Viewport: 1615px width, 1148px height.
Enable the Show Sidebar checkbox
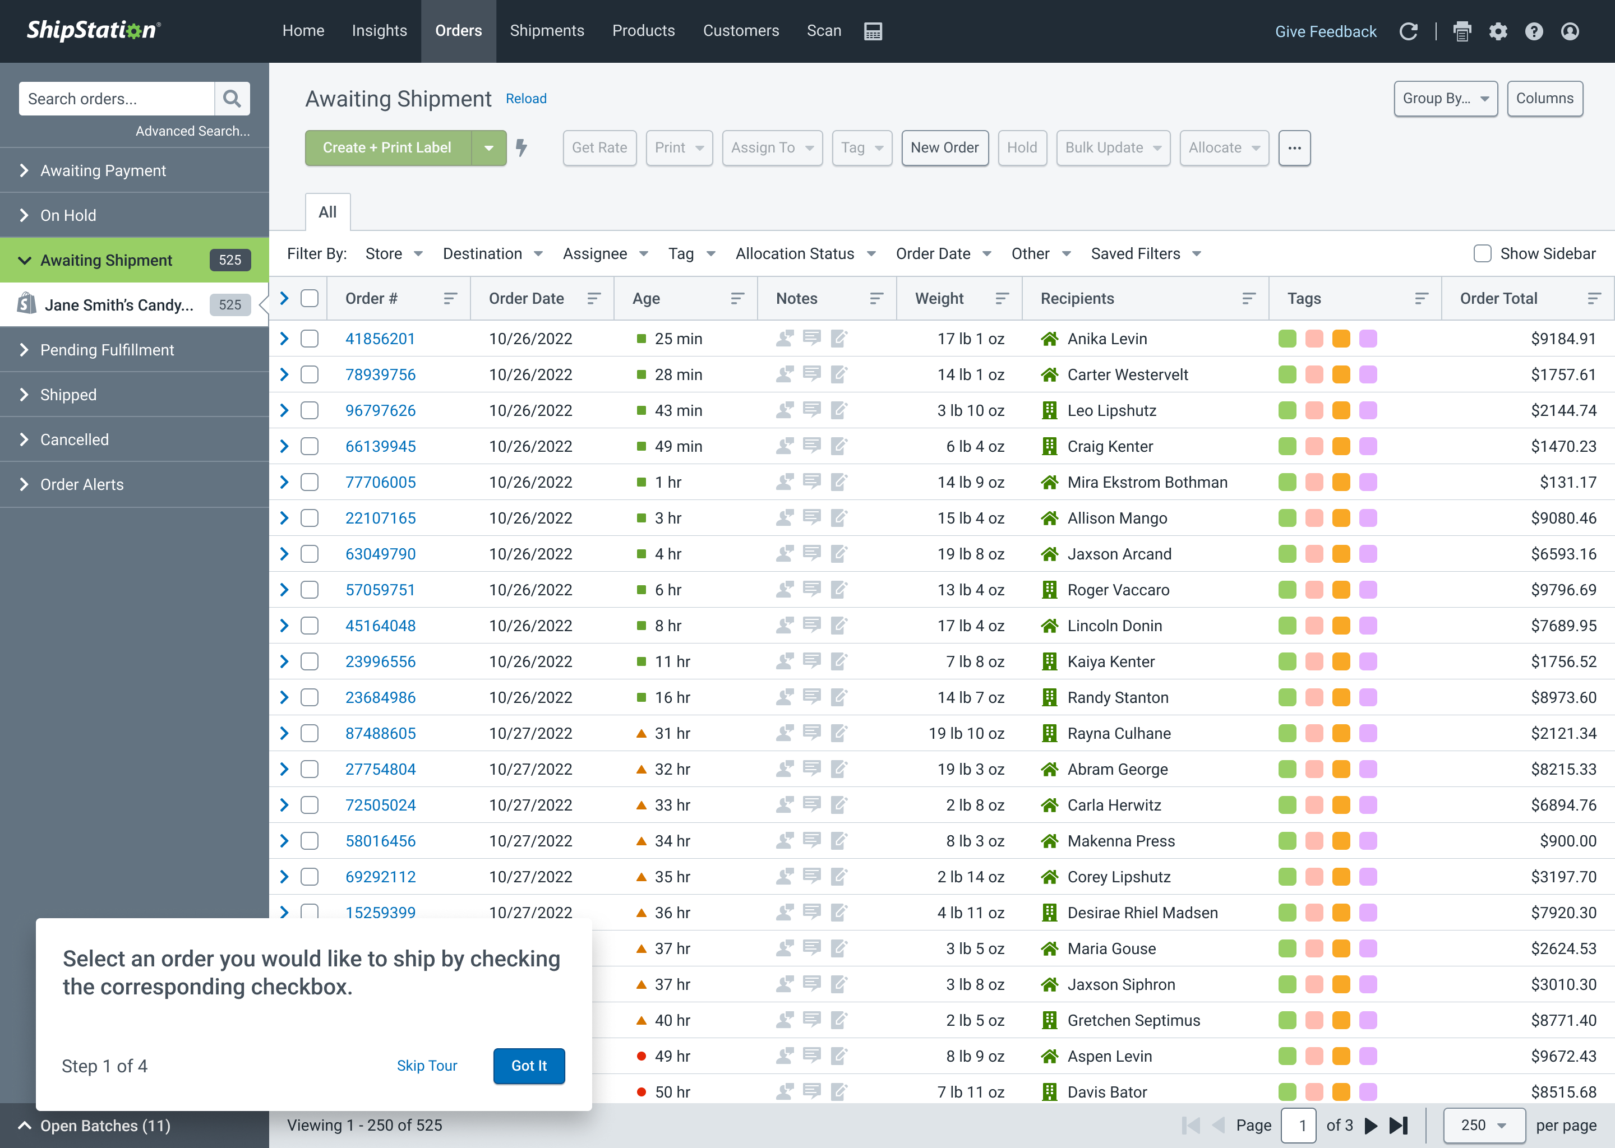[1482, 254]
